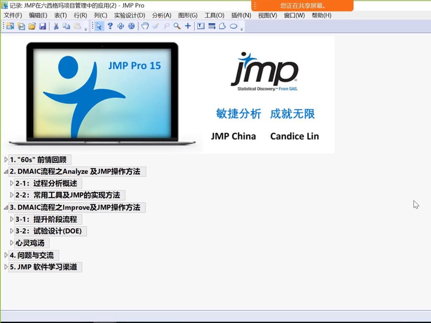
Task: Open the 插件(N) menu
Action: click(x=241, y=15)
